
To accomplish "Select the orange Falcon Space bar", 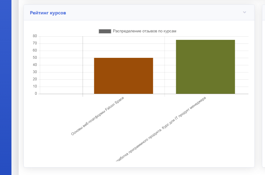I will tap(123, 76).
